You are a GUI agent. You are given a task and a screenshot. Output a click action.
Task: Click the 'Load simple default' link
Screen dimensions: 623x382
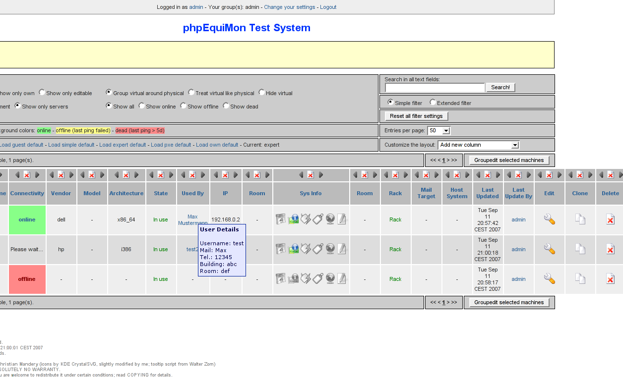(71, 145)
